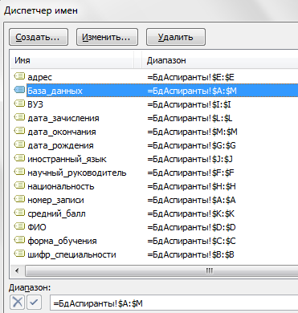Confirm range edit with the checkmark icon
The height and width of the screenshot is (313, 298).
[x=34, y=303]
